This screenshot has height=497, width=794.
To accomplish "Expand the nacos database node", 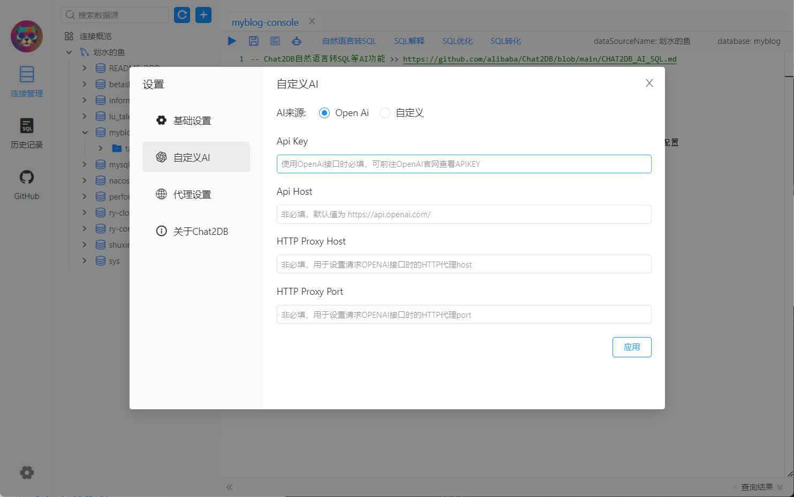I will (x=85, y=181).
